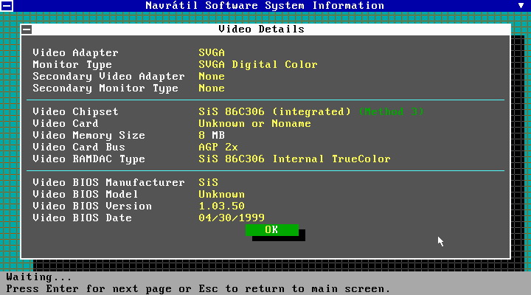Screen dimensions: 531x295
Task: Click the Secondary Monitor Type None value
Action: [x=212, y=88]
